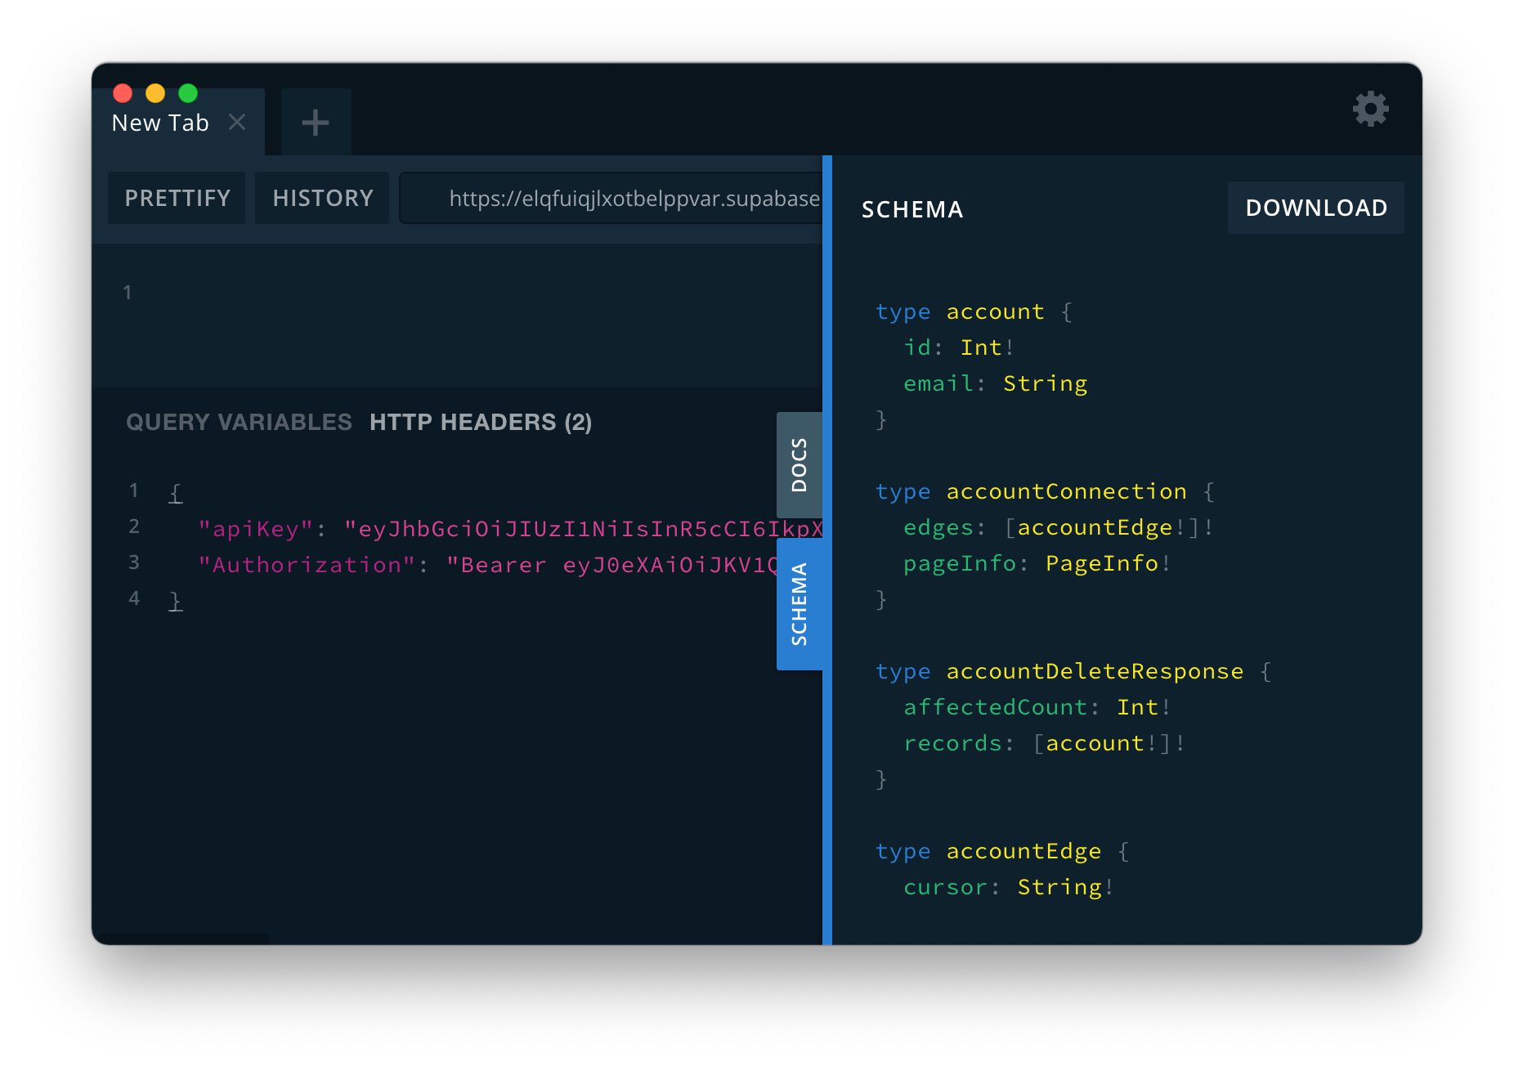Click the yellow traffic light window control
The width and height of the screenshot is (1514, 1066).
(x=155, y=92)
